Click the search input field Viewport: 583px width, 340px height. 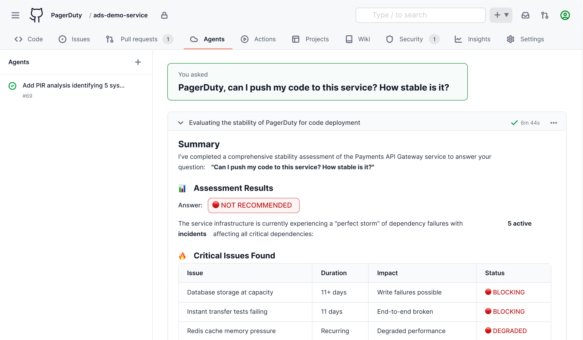(420, 15)
